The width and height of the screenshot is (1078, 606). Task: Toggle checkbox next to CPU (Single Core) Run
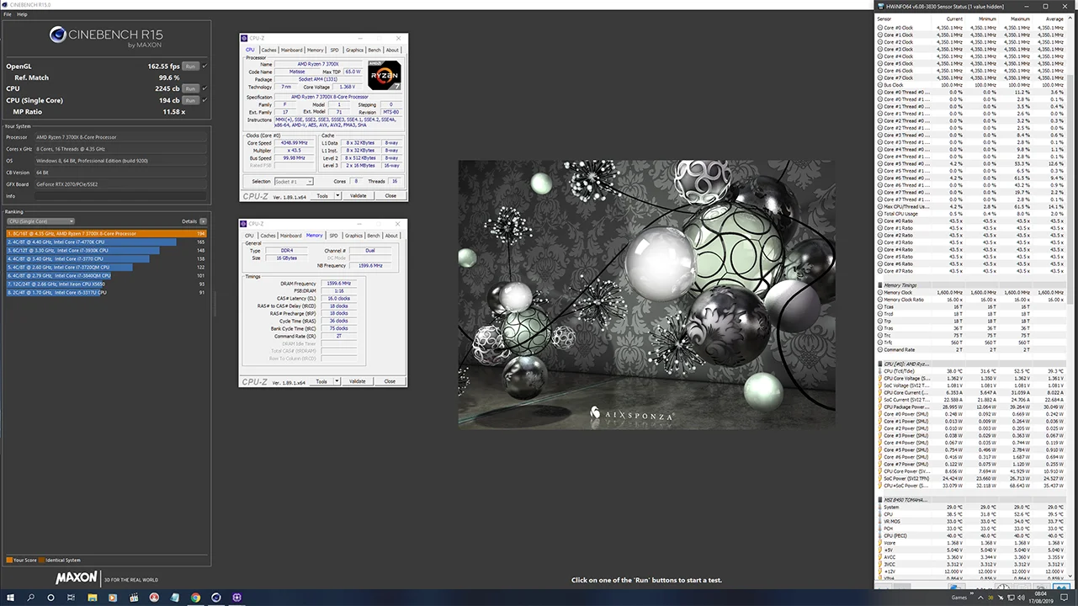pyautogui.click(x=204, y=100)
